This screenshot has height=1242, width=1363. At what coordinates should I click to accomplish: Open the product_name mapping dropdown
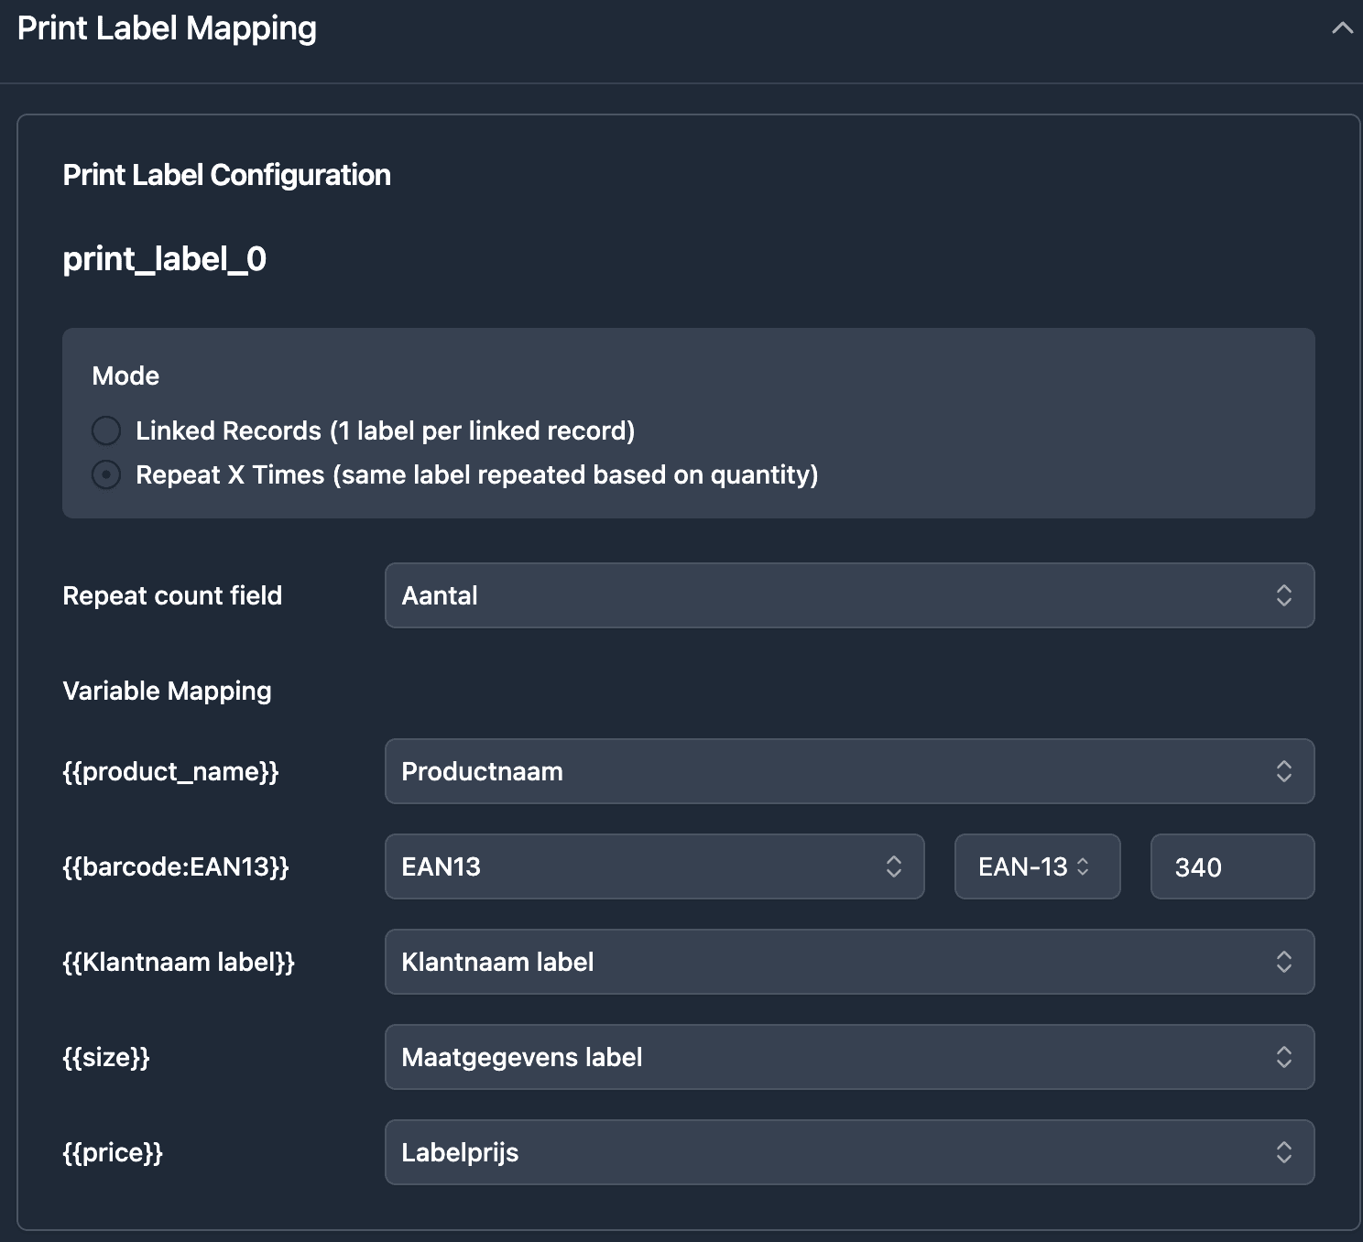(x=849, y=771)
